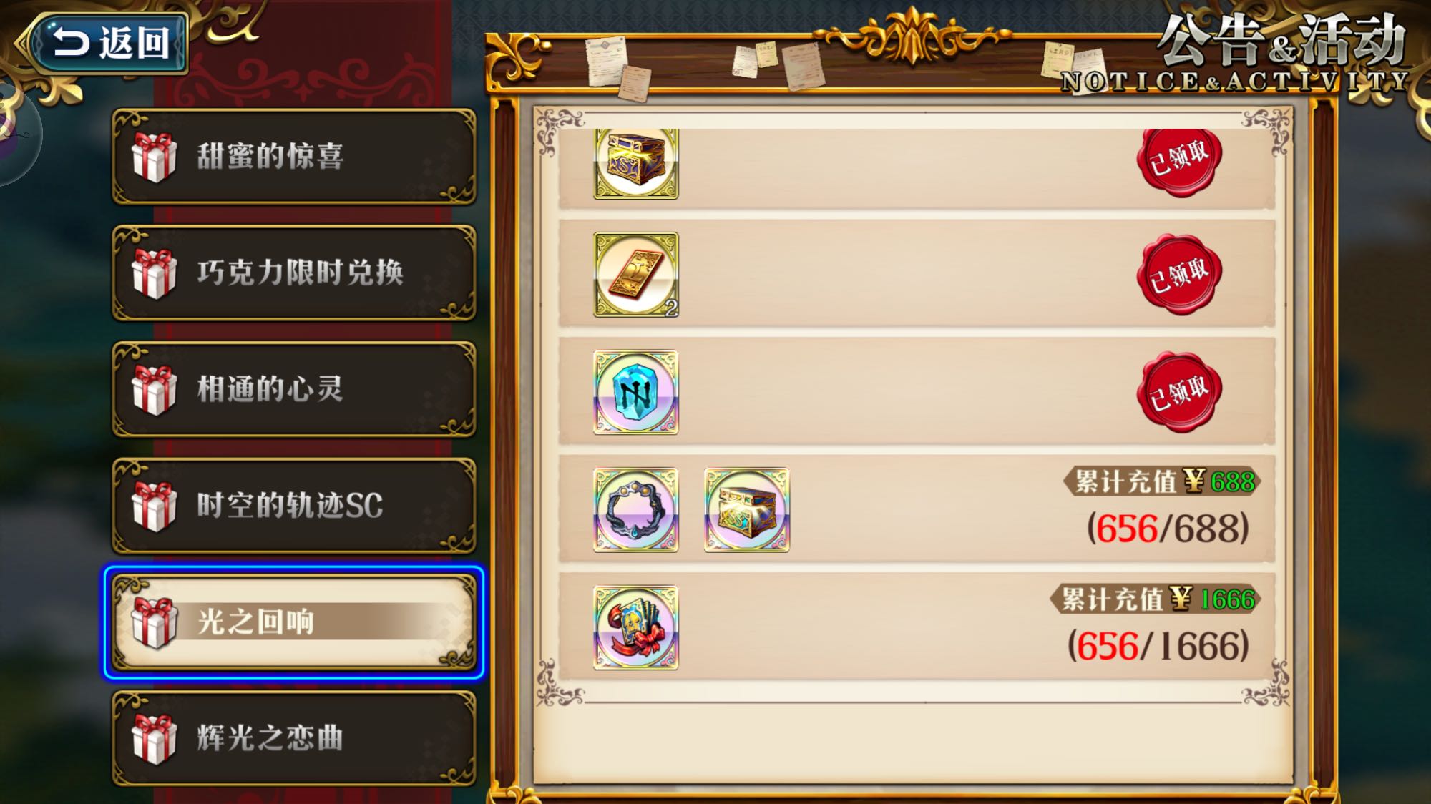Image resolution: width=1431 pixels, height=804 pixels.
Task: Open the blue rune crystal reward icon
Action: [635, 392]
